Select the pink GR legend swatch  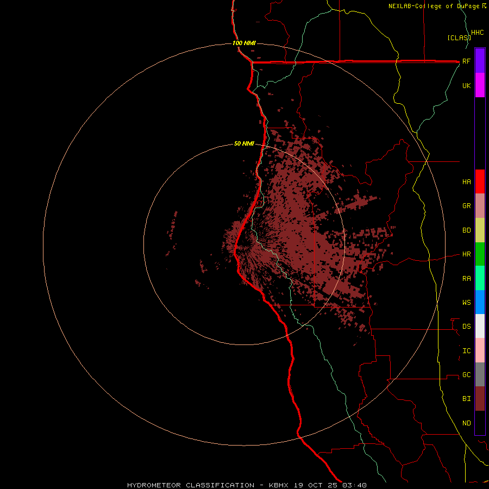[480, 206]
